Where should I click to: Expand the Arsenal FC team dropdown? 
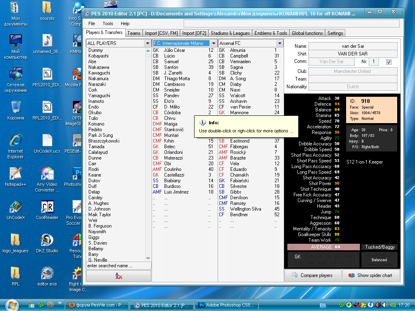[280, 43]
